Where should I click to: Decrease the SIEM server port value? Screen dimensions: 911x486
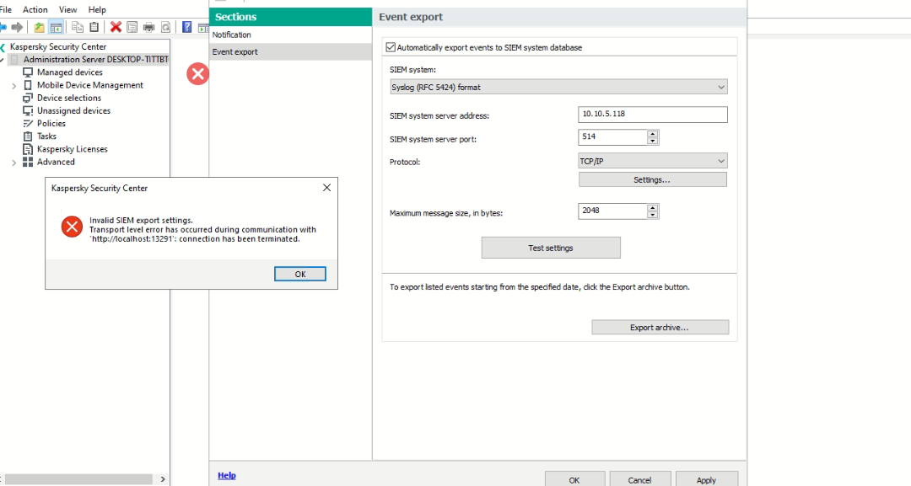point(652,141)
